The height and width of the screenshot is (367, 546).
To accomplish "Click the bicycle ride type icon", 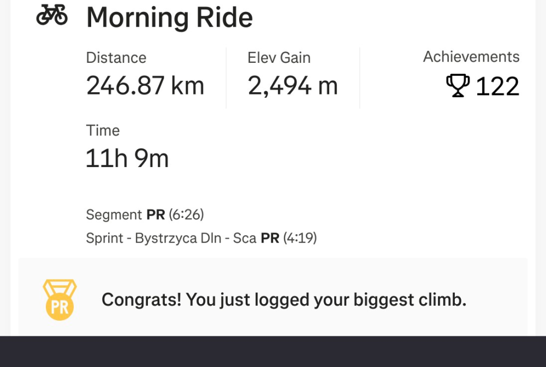I will (52, 16).
